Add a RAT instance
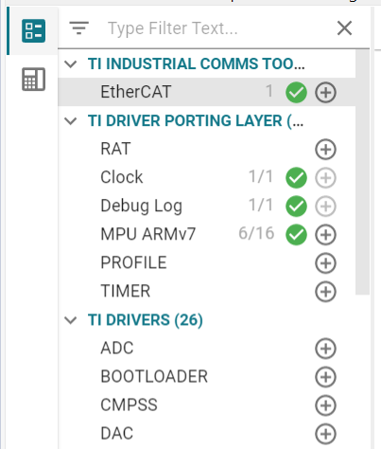Image resolution: width=381 pixels, height=449 pixels. pos(325,150)
